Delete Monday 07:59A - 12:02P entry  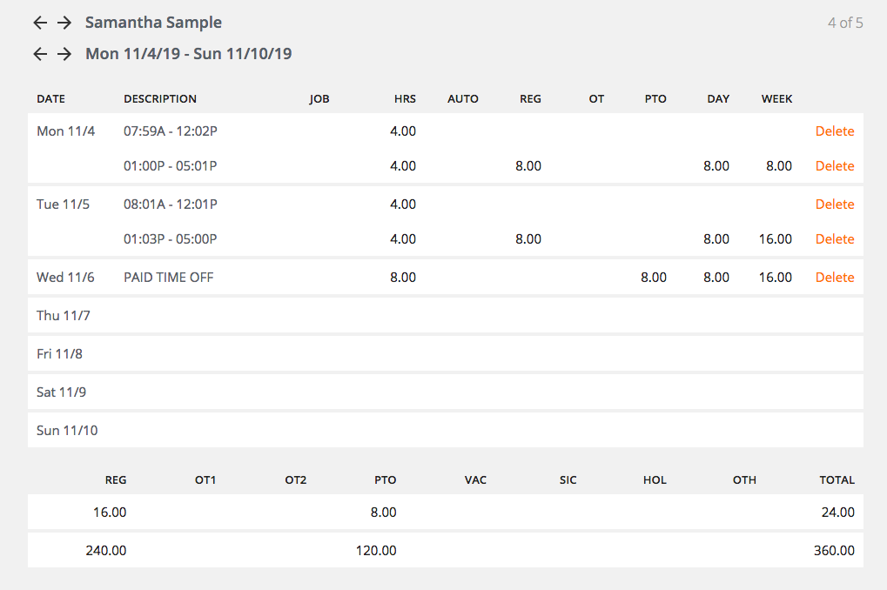[x=834, y=131]
